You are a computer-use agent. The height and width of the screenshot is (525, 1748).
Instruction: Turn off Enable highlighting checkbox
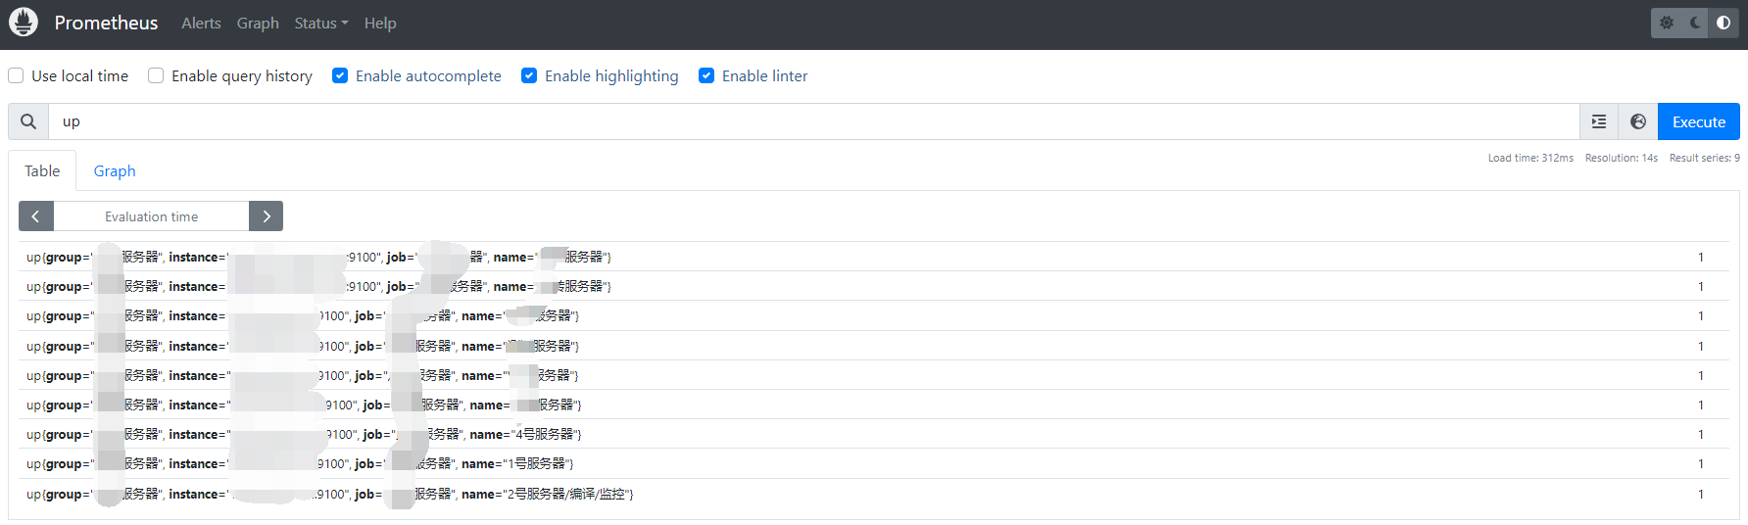pos(529,75)
